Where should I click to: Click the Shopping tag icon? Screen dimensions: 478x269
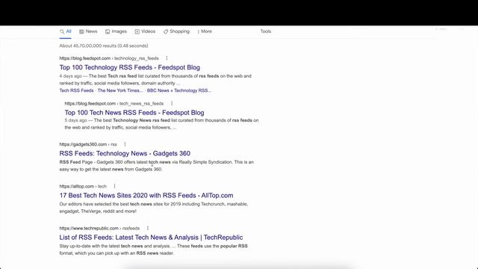tap(166, 31)
